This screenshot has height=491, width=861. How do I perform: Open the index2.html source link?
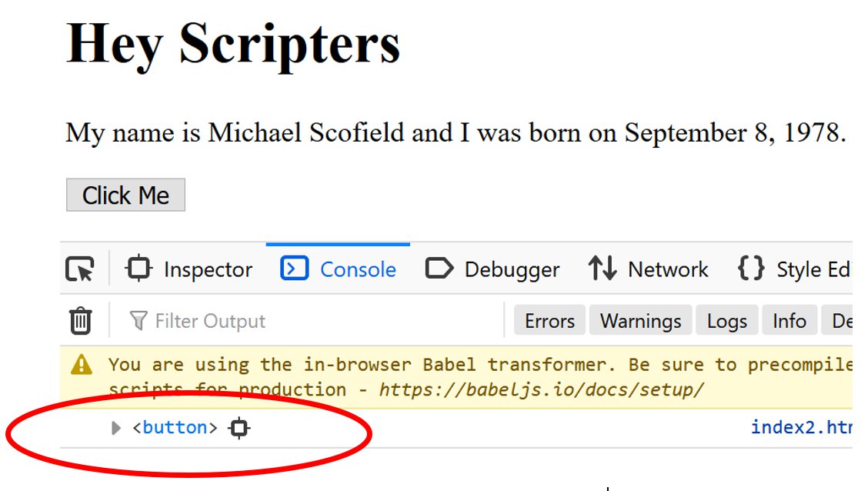point(800,427)
